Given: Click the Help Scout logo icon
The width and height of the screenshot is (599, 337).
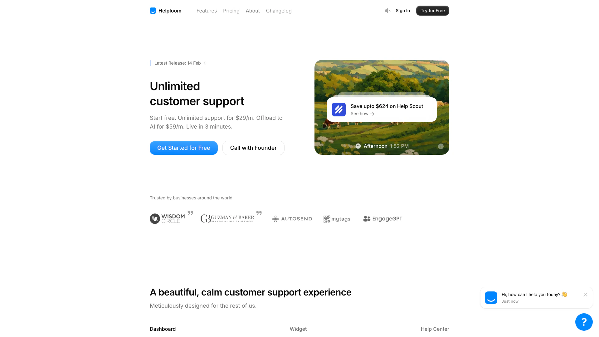Looking at the screenshot, I should click(339, 110).
